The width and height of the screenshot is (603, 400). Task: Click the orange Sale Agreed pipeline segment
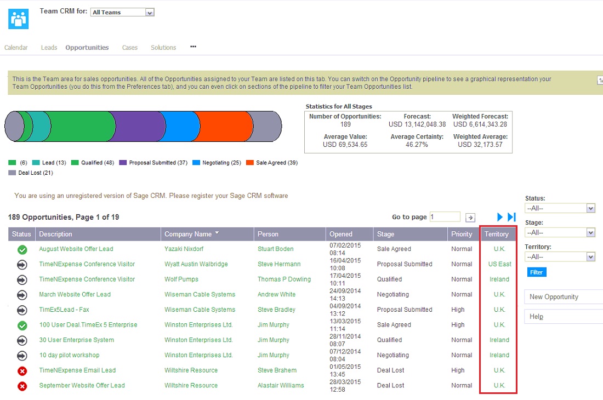(226, 127)
